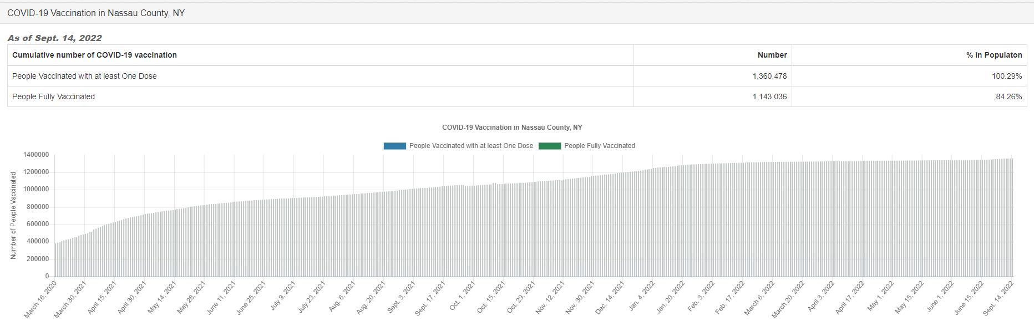Image resolution: width=1034 pixels, height=326 pixels.
Task: Click the panel heading COVID-19 Vaccination in Nassau County
Action: click(x=96, y=13)
